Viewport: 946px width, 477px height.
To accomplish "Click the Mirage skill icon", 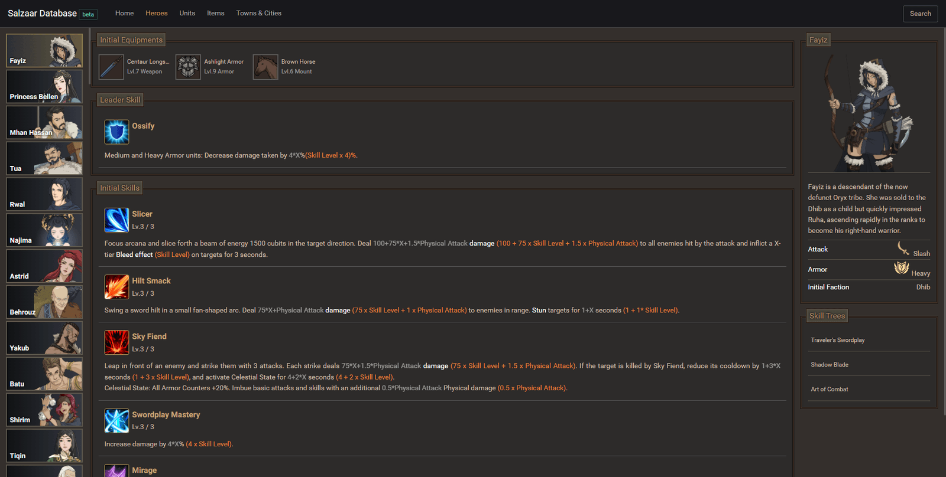I will pyautogui.click(x=116, y=471).
